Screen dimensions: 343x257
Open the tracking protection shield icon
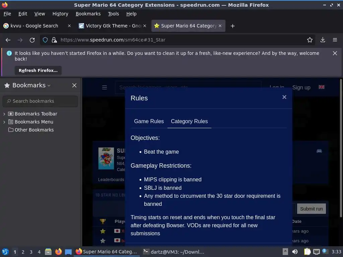point(45,40)
